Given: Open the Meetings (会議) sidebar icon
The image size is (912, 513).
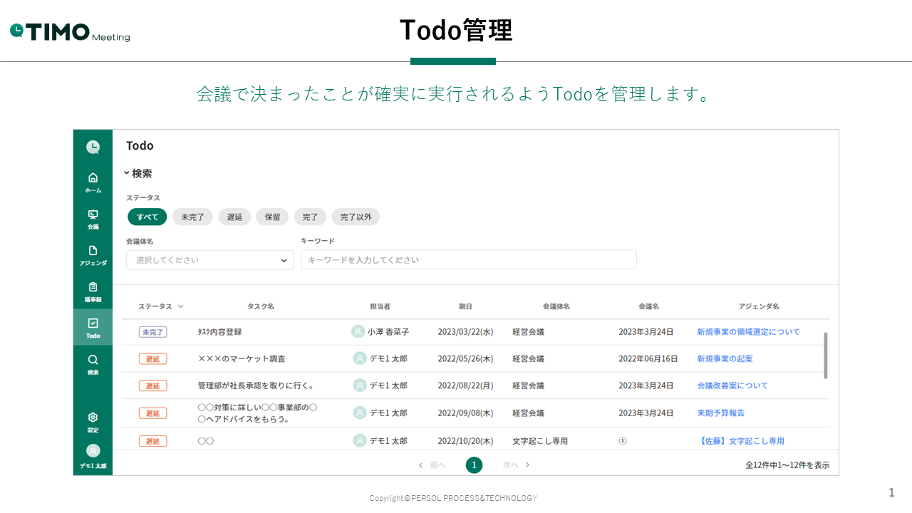Looking at the screenshot, I should (93, 214).
